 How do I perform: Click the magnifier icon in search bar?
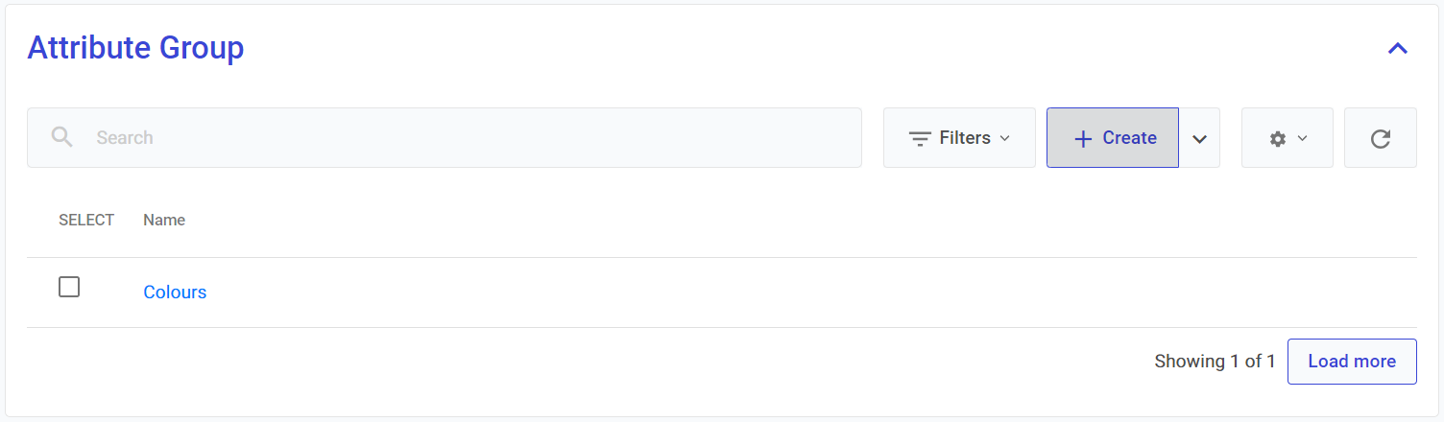(x=62, y=137)
